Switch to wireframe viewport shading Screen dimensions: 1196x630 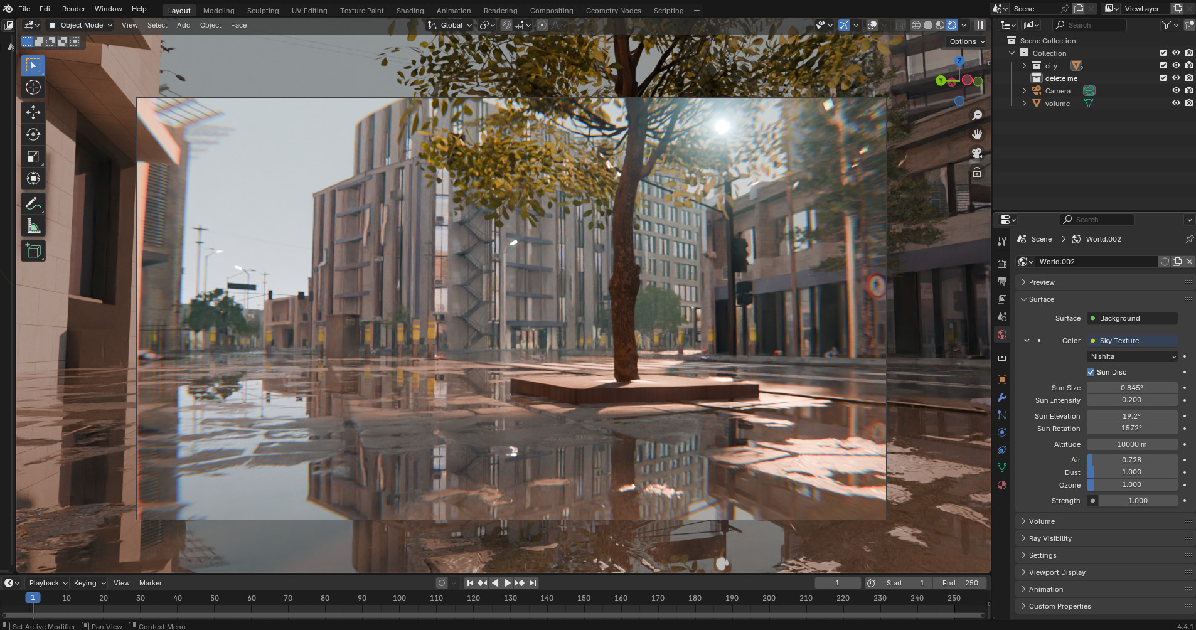click(916, 25)
